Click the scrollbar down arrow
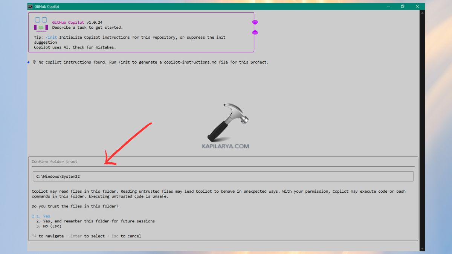 coord(421,248)
